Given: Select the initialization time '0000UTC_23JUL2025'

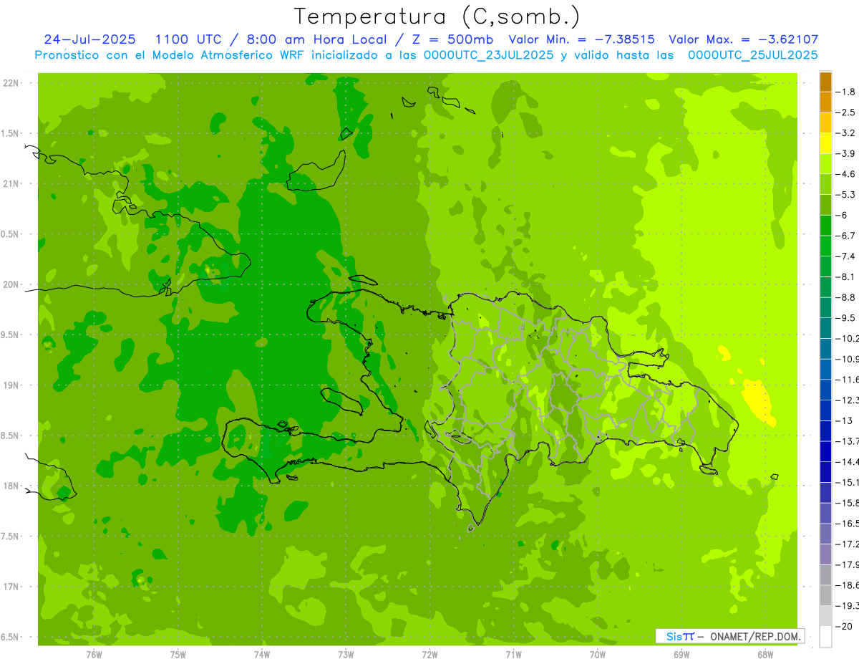Looking at the screenshot, I should (489, 54).
